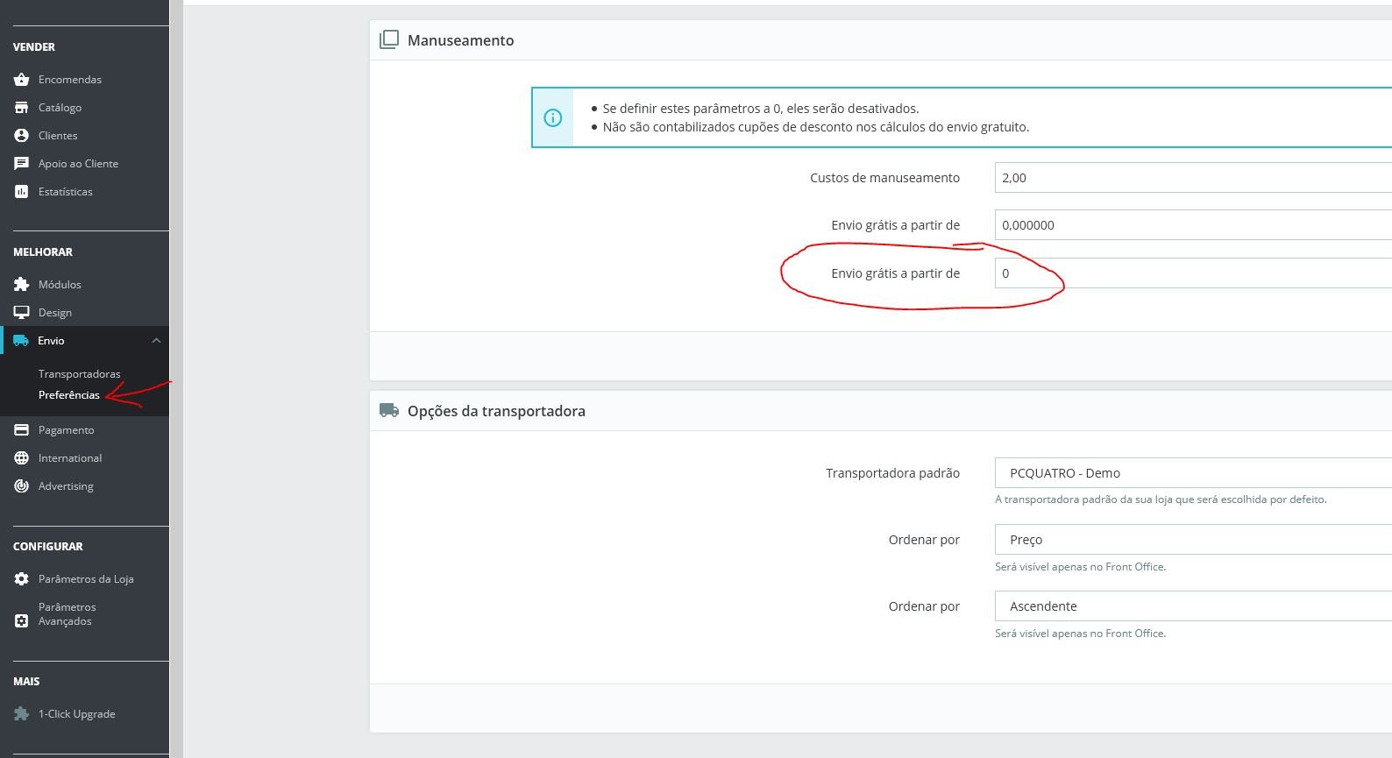Click the Catálogo store icon
The height and width of the screenshot is (758, 1392).
coord(22,108)
